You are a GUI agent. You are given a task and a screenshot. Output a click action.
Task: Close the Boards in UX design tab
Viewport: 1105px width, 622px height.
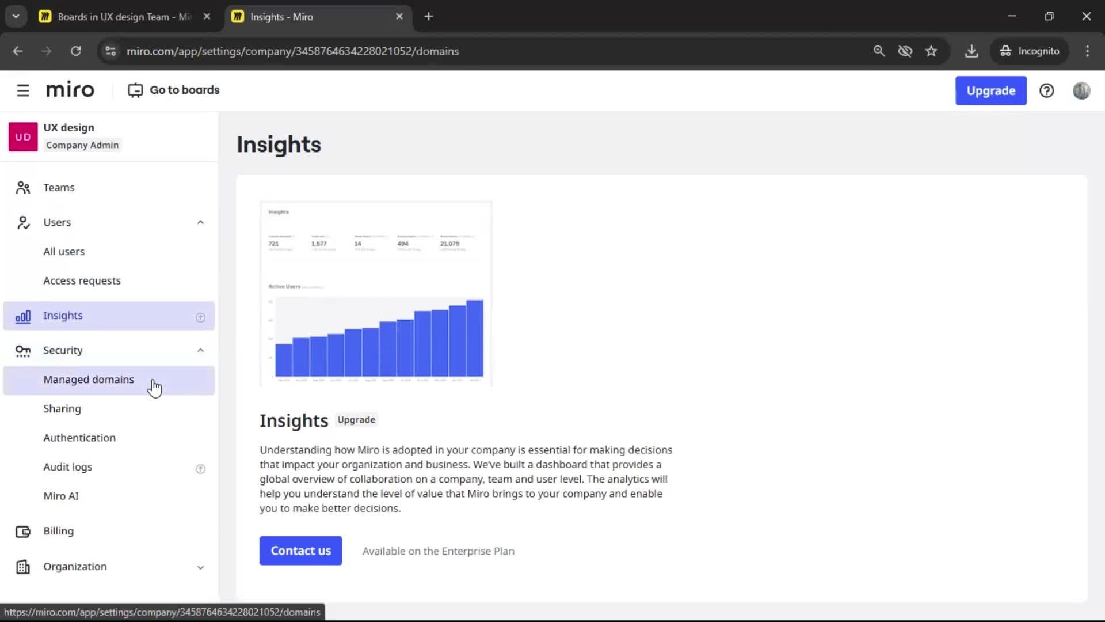pos(207,17)
